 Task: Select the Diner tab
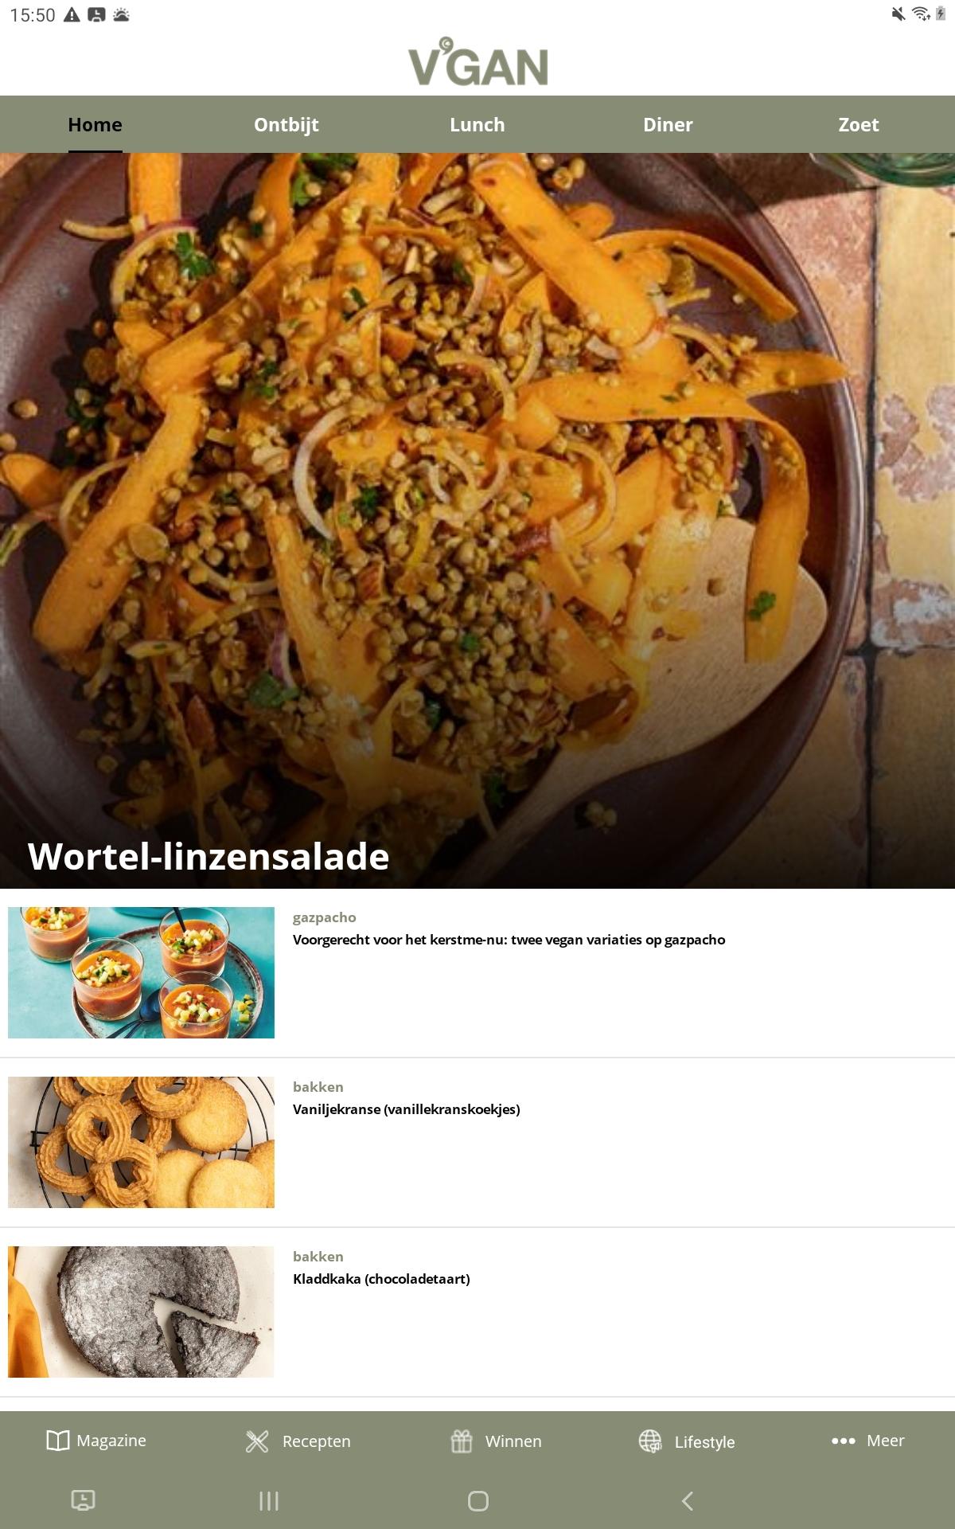click(x=668, y=124)
